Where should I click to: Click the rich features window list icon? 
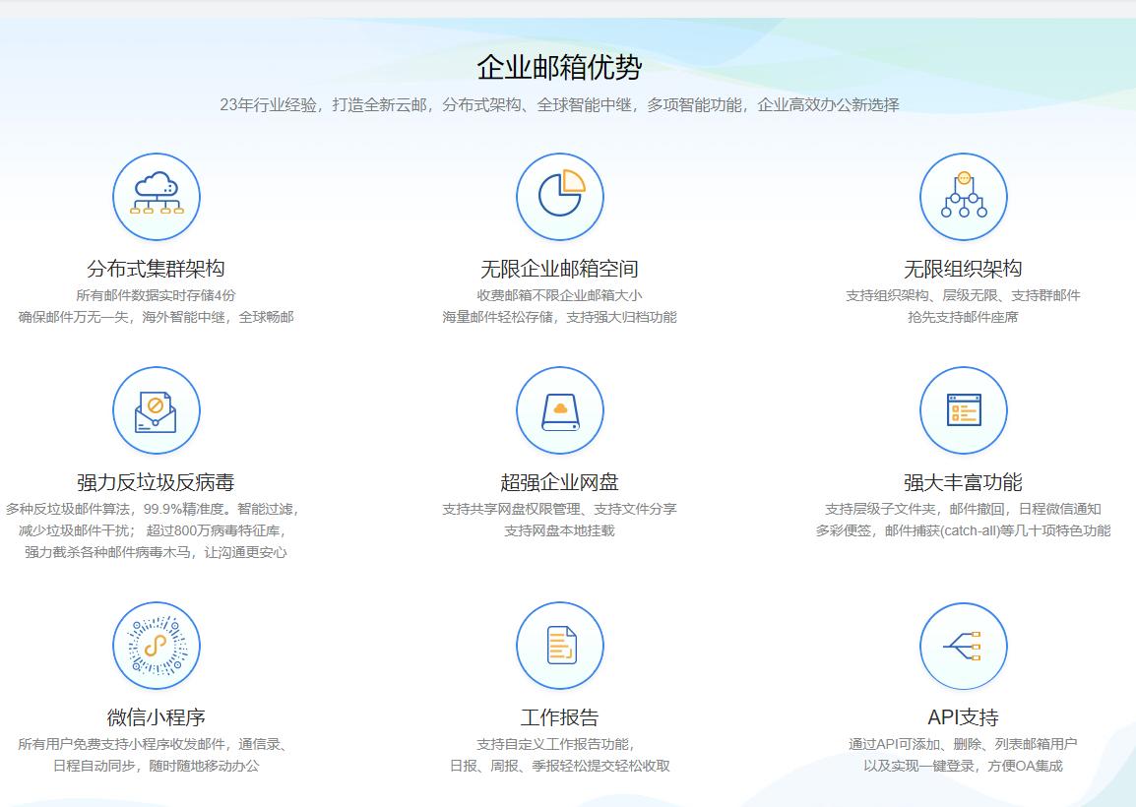(x=964, y=410)
